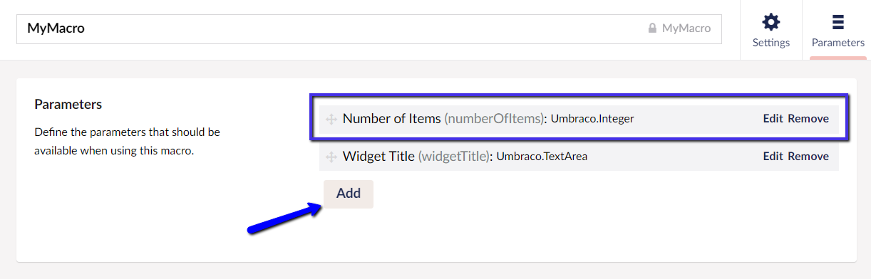This screenshot has height=279, width=871.
Task: Select the Widget Title row label
Action: click(x=378, y=156)
